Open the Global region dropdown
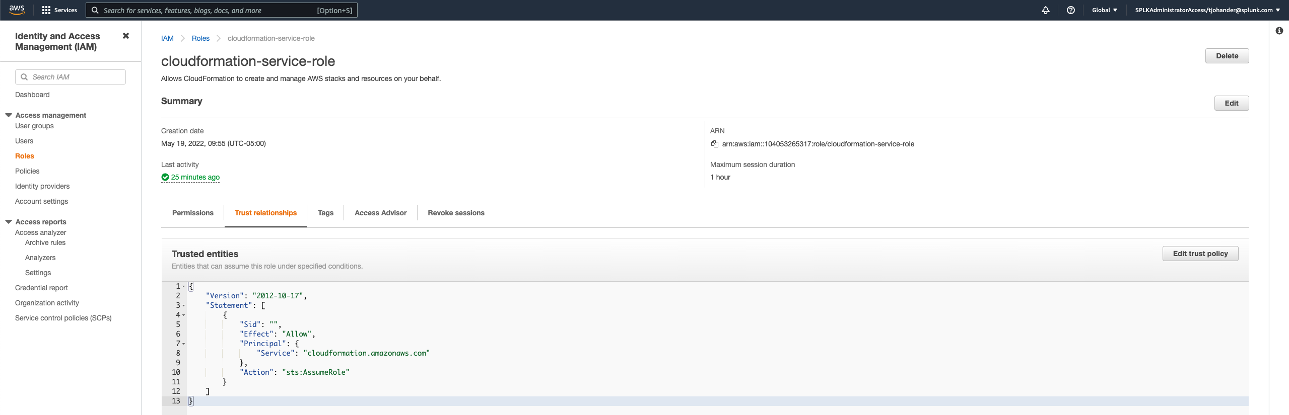 point(1105,10)
